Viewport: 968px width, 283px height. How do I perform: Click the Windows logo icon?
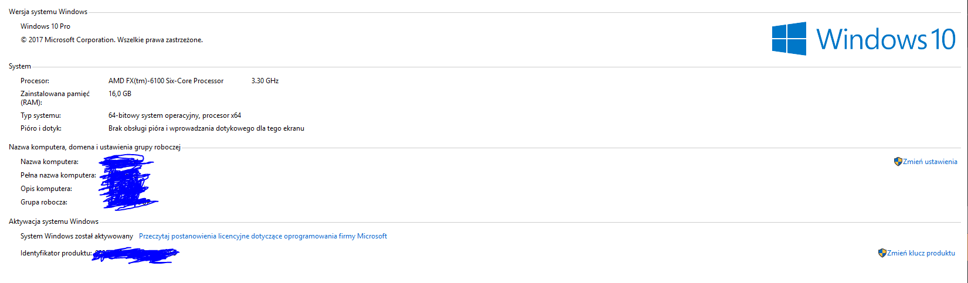(789, 39)
